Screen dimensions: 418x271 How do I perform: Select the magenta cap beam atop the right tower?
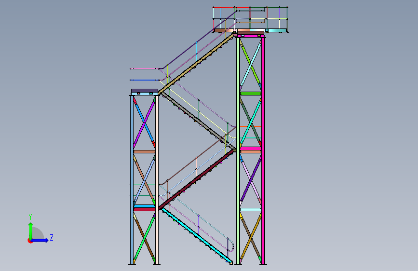point(251,36)
